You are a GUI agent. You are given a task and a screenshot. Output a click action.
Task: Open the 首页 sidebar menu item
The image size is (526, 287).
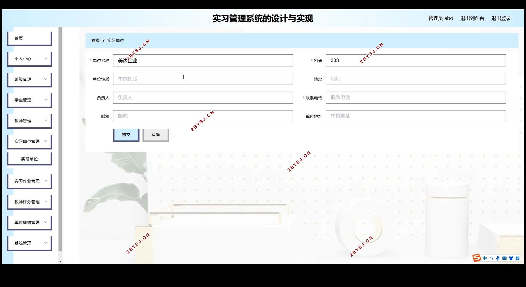coord(30,38)
